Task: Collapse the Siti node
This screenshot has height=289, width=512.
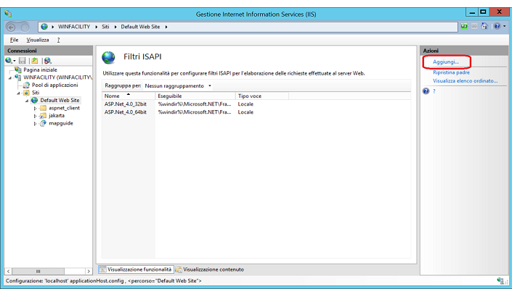Action: click(x=19, y=93)
